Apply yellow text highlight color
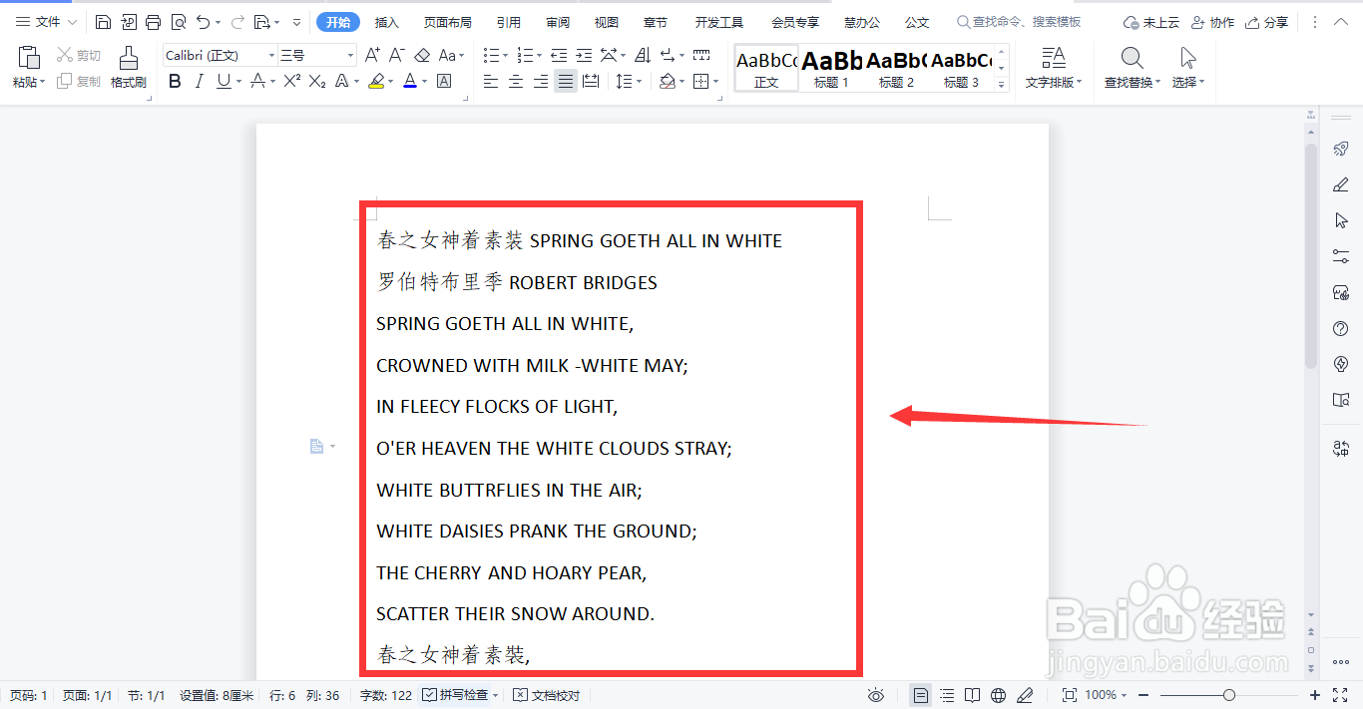The image size is (1363, 709). pyautogui.click(x=376, y=81)
